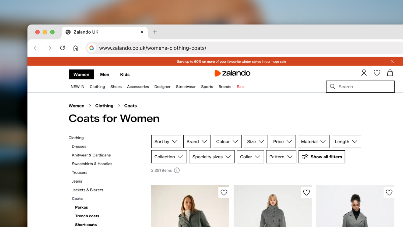This screenshot has width=403, height=227.
Task: Click the info icon next to 2,291 items
Action: pos(177,170)
